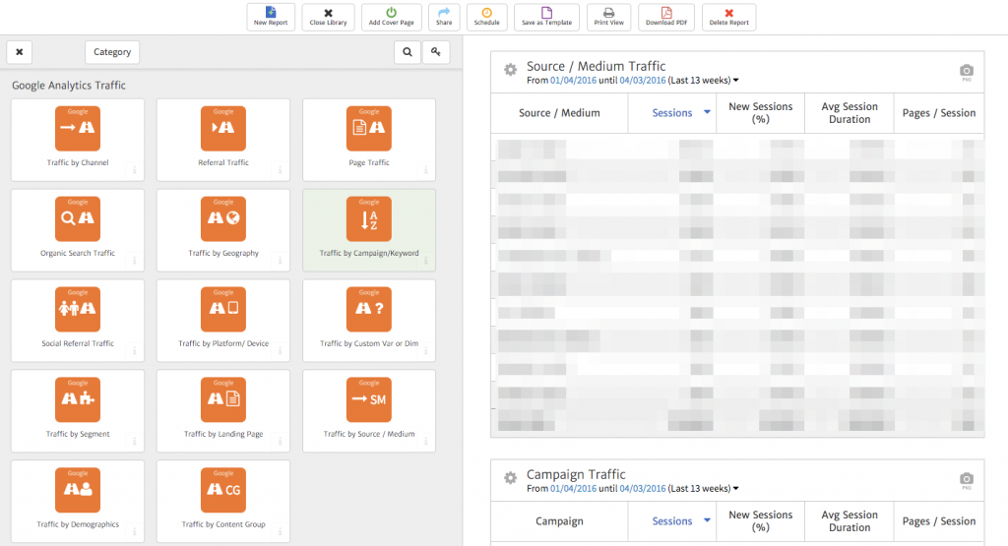Open info for Traffic by Segment card

click(134, 442)
